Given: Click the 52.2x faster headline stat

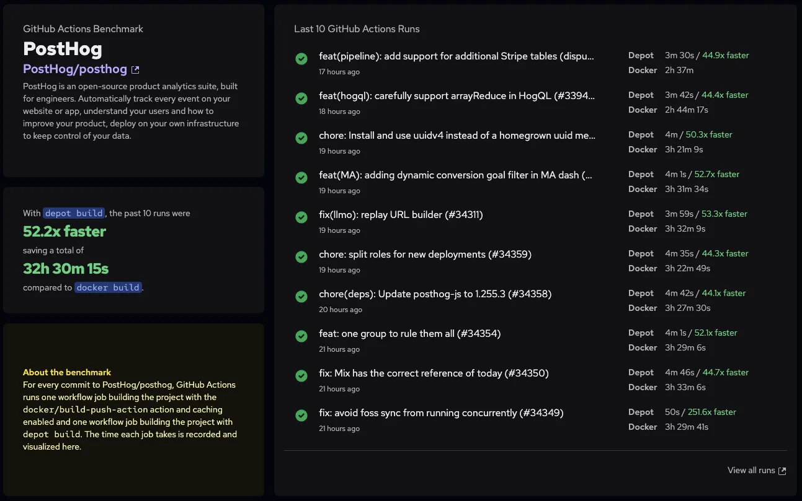Looking at the screenshot, I should (x=65, y=230).
